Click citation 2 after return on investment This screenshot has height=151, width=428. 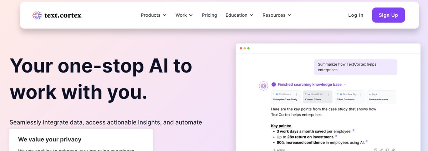tap(336, 136)
